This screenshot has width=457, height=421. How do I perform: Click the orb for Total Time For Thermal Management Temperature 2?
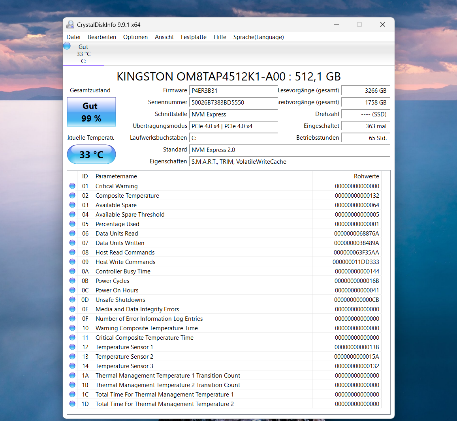point(72,404)
